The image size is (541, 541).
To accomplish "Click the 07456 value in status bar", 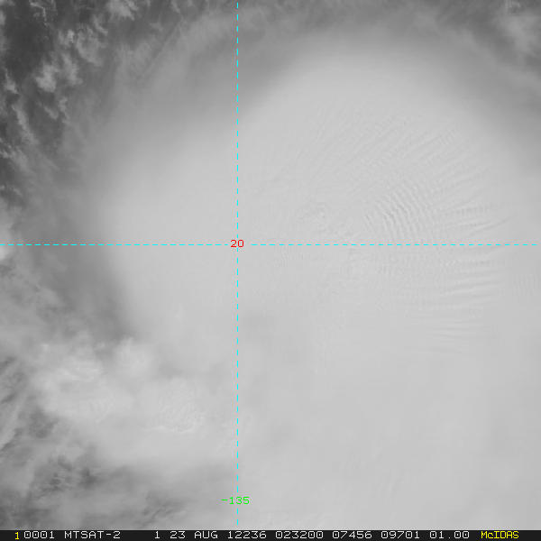I will pyautogui.click(x=352, y=535).
